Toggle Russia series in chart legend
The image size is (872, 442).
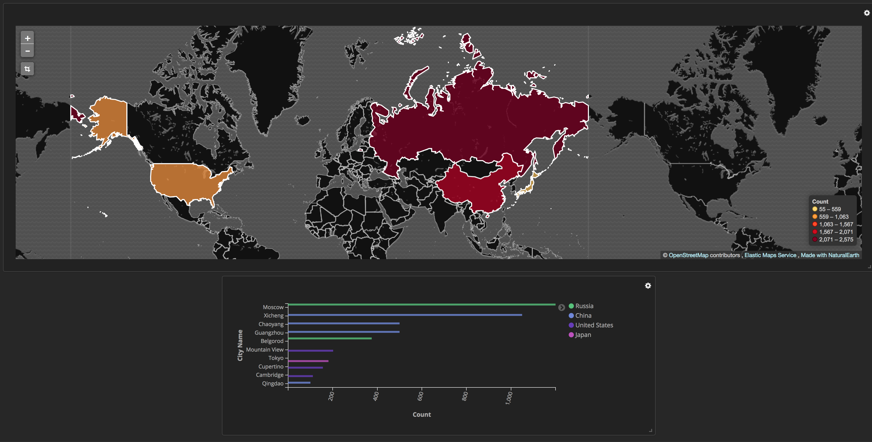pyautogui.click(x=584, y=306)
